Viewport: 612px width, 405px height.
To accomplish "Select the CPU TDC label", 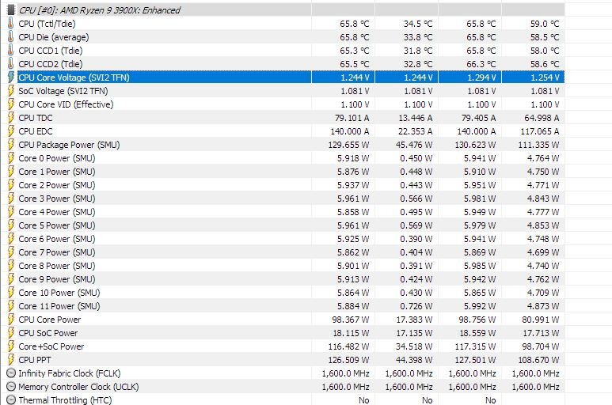I will [35, 118].
